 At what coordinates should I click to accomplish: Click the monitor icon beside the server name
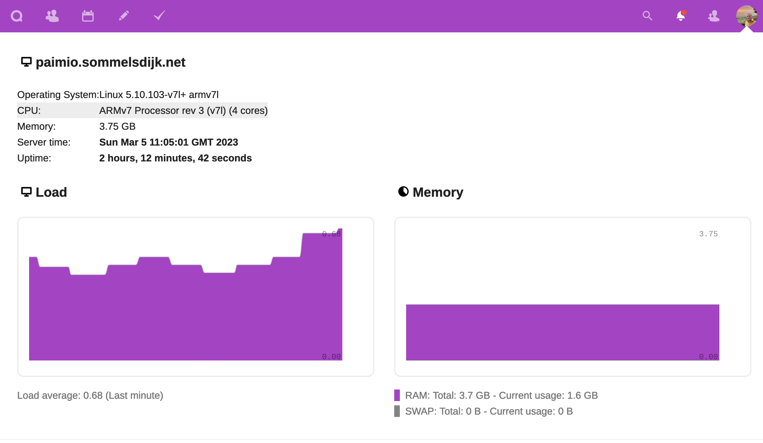coord(26,61)
